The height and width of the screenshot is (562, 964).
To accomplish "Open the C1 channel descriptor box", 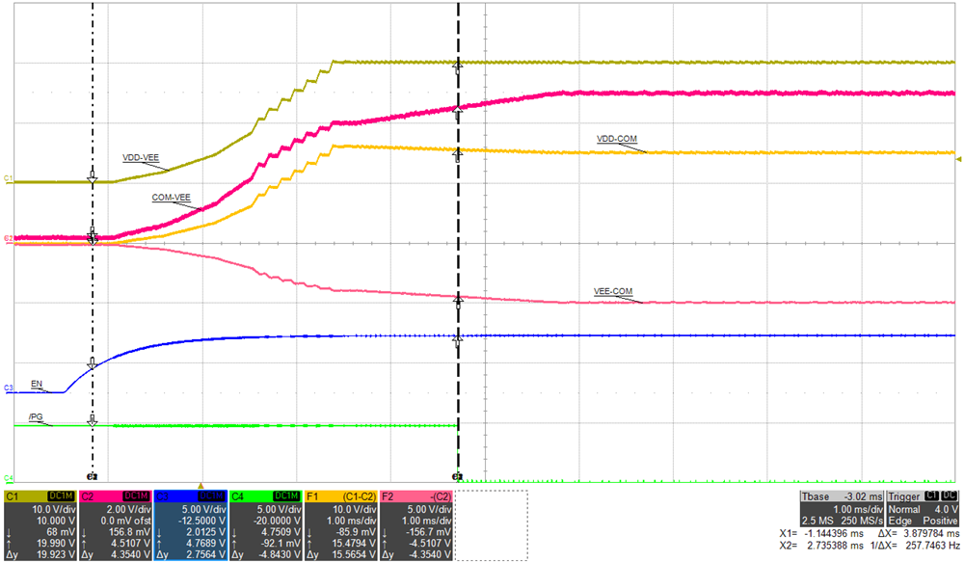I will pyautogui.click(x=39, y=524).
